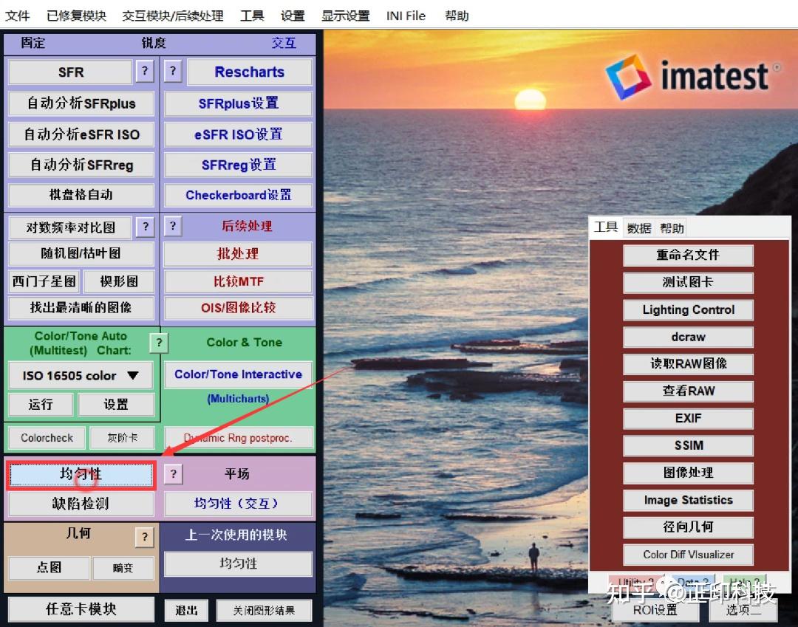Open Lighting Control in the tools panel
The height and width of the screenshot is (627, 798).
(687, 309)
